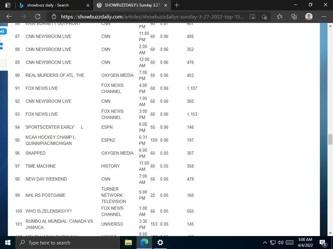Reload the current page
Image resolution: width=333 pixels, height=249 pixels.
pos(38,17)
